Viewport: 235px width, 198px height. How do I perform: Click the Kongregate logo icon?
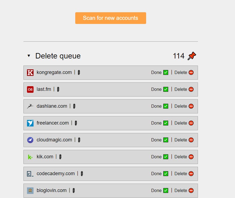[x=30, y=72]
